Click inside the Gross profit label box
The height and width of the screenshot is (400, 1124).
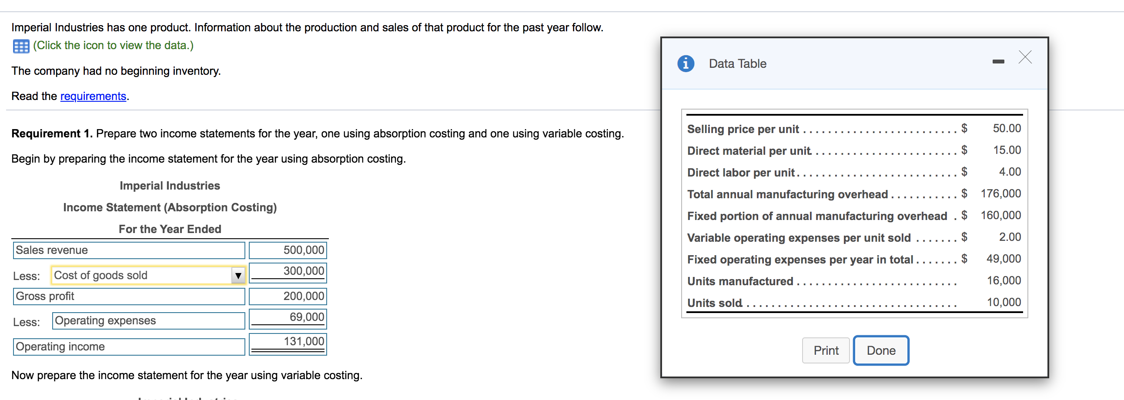click(x=129, y=296)
